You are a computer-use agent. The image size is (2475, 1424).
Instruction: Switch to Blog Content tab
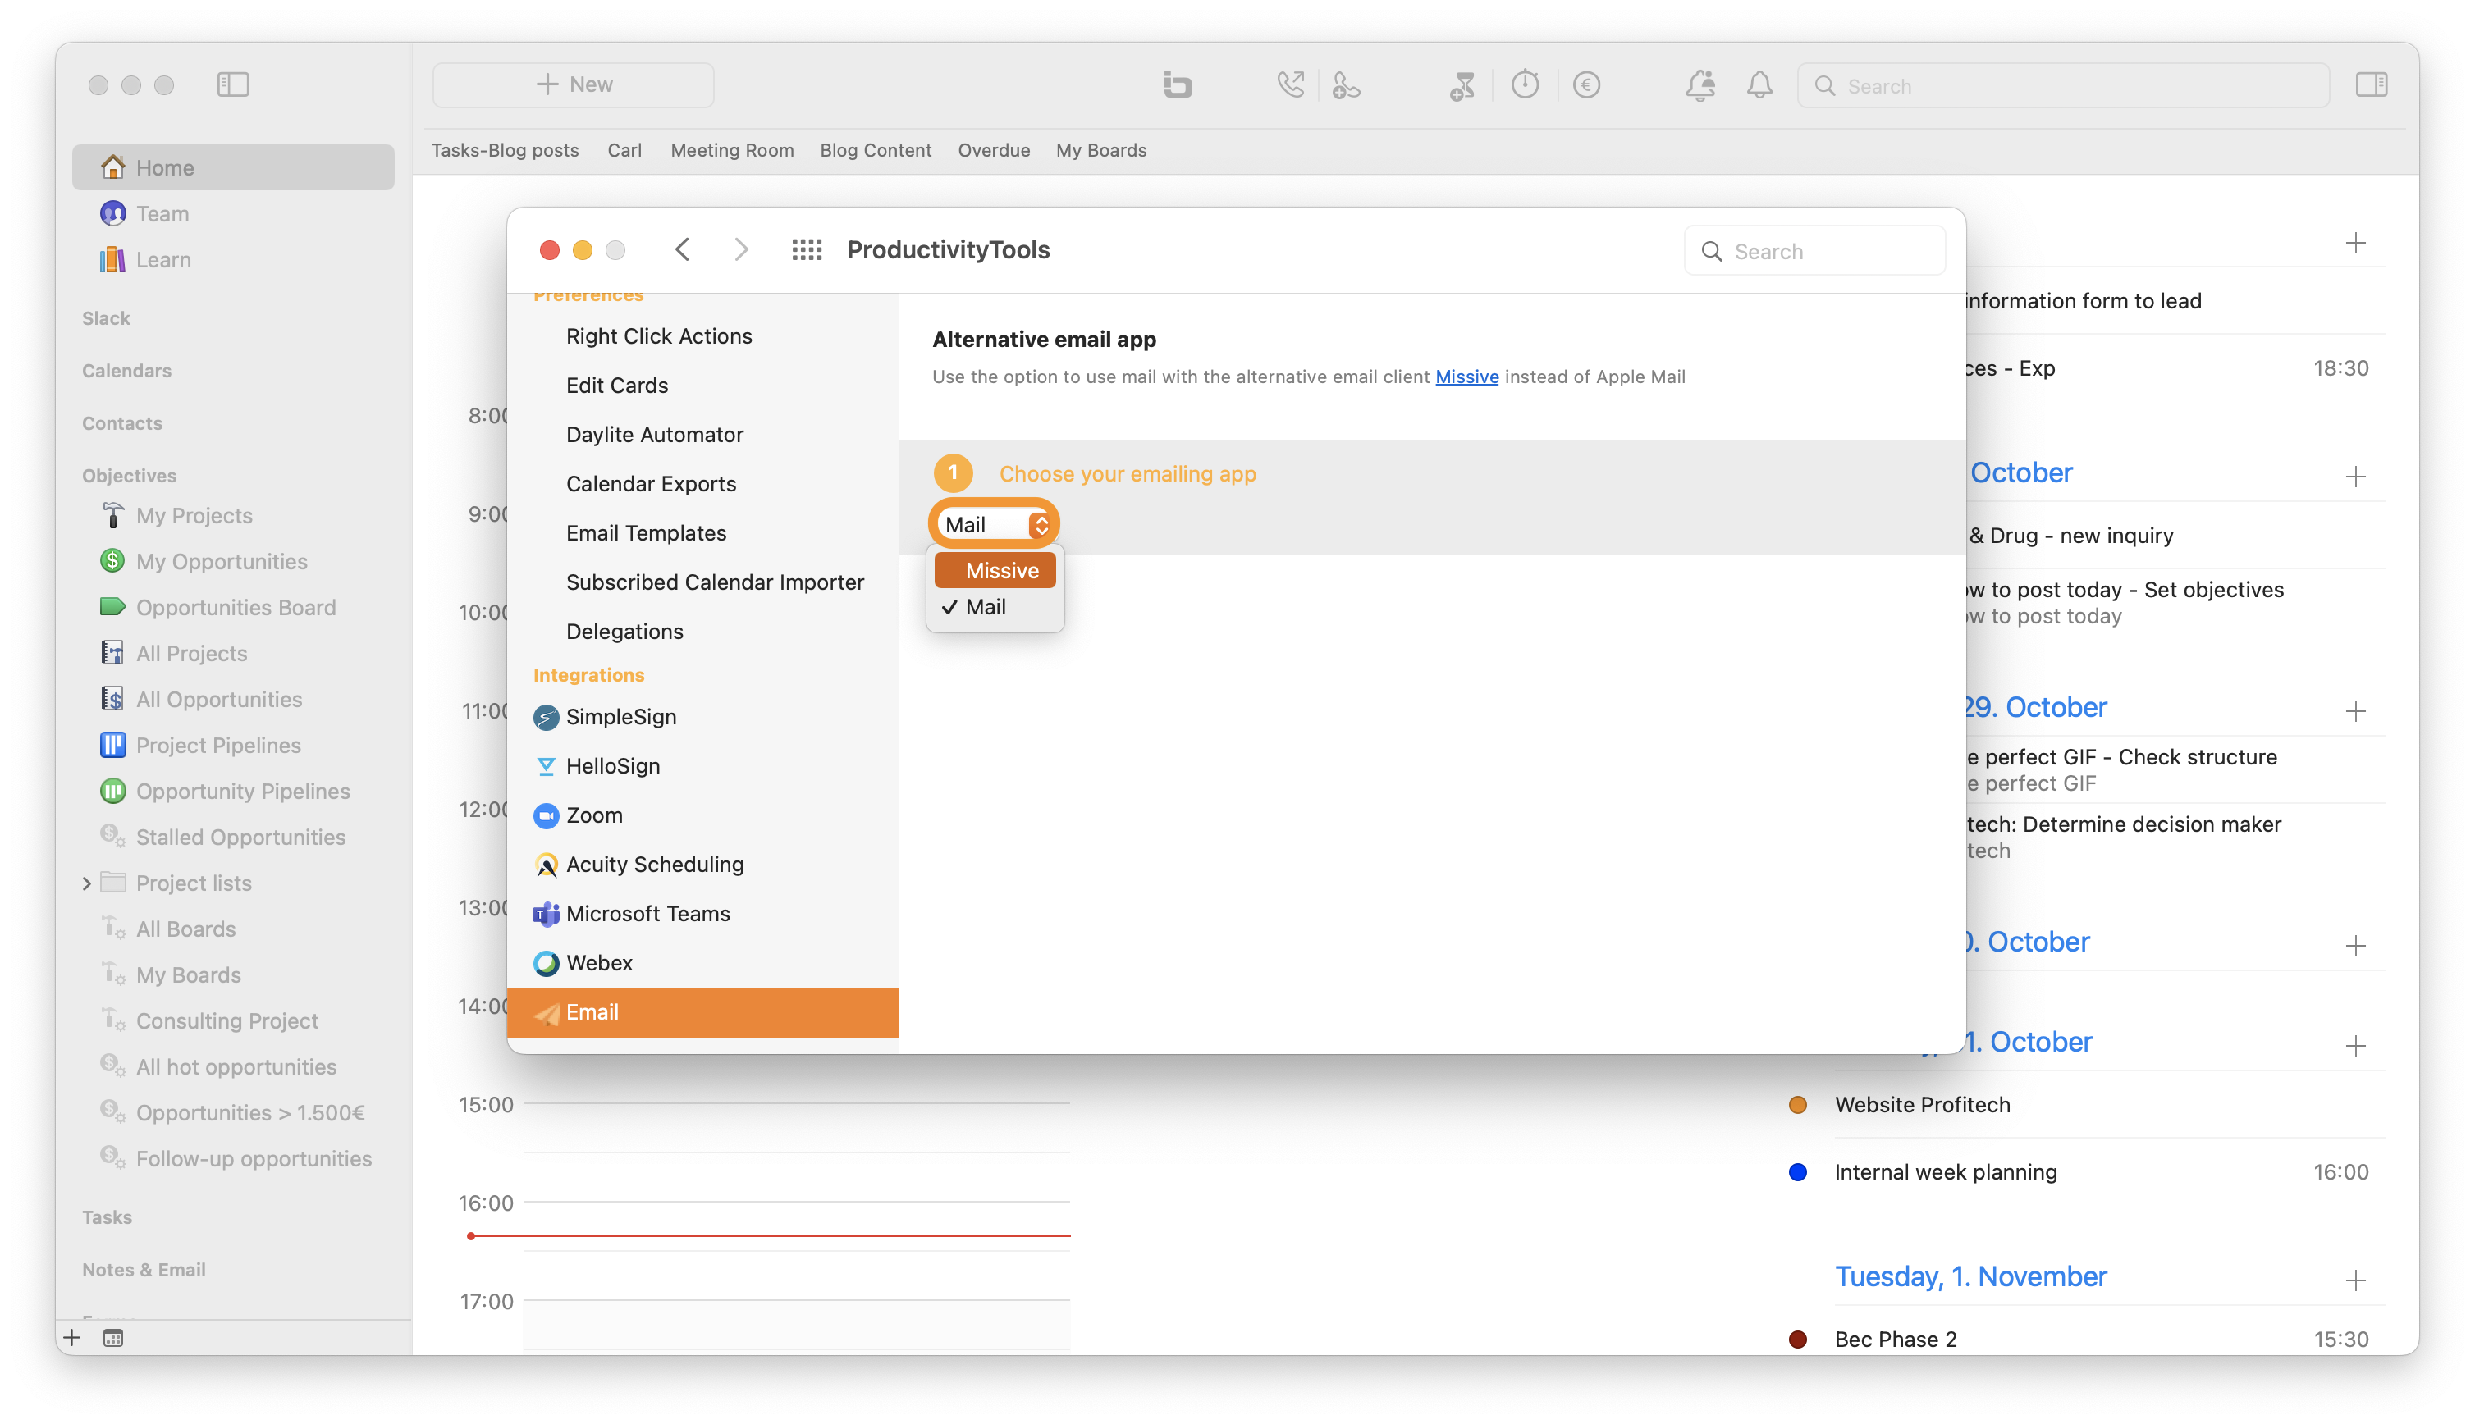tap(876, 149)
